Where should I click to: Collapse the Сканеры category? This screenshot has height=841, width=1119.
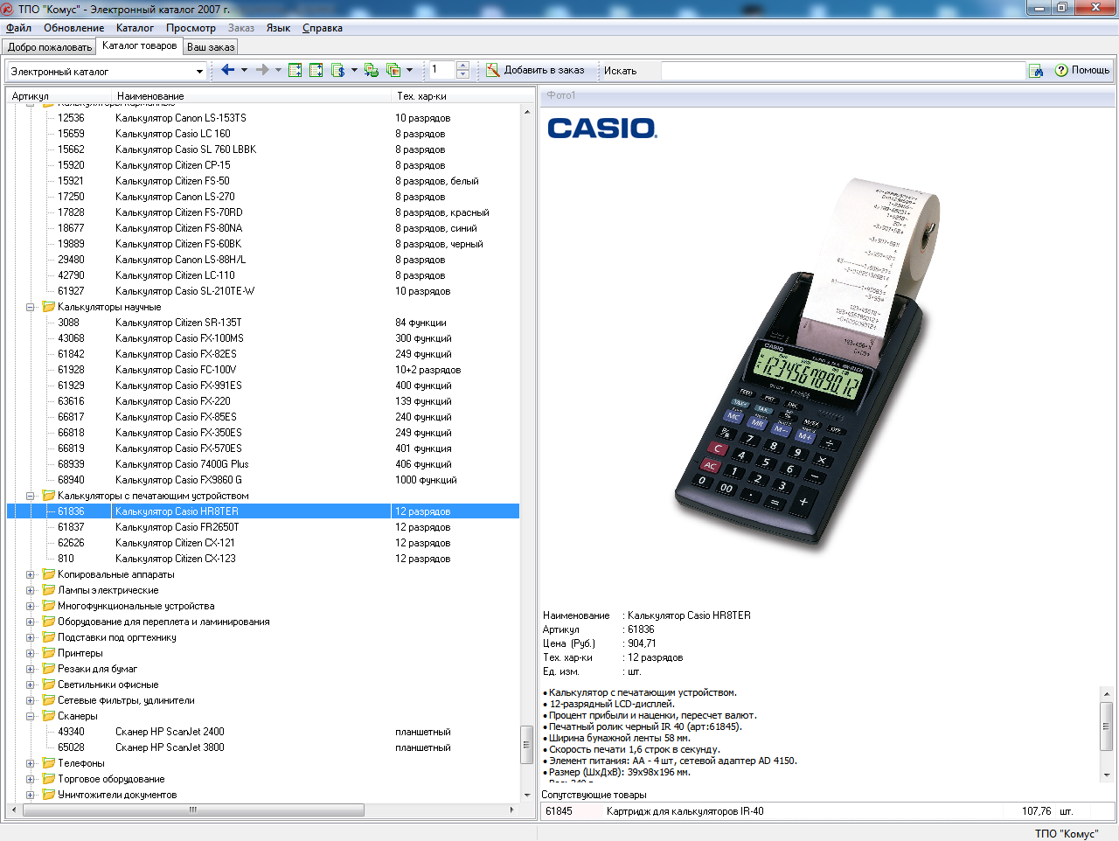tap(30, 716)
